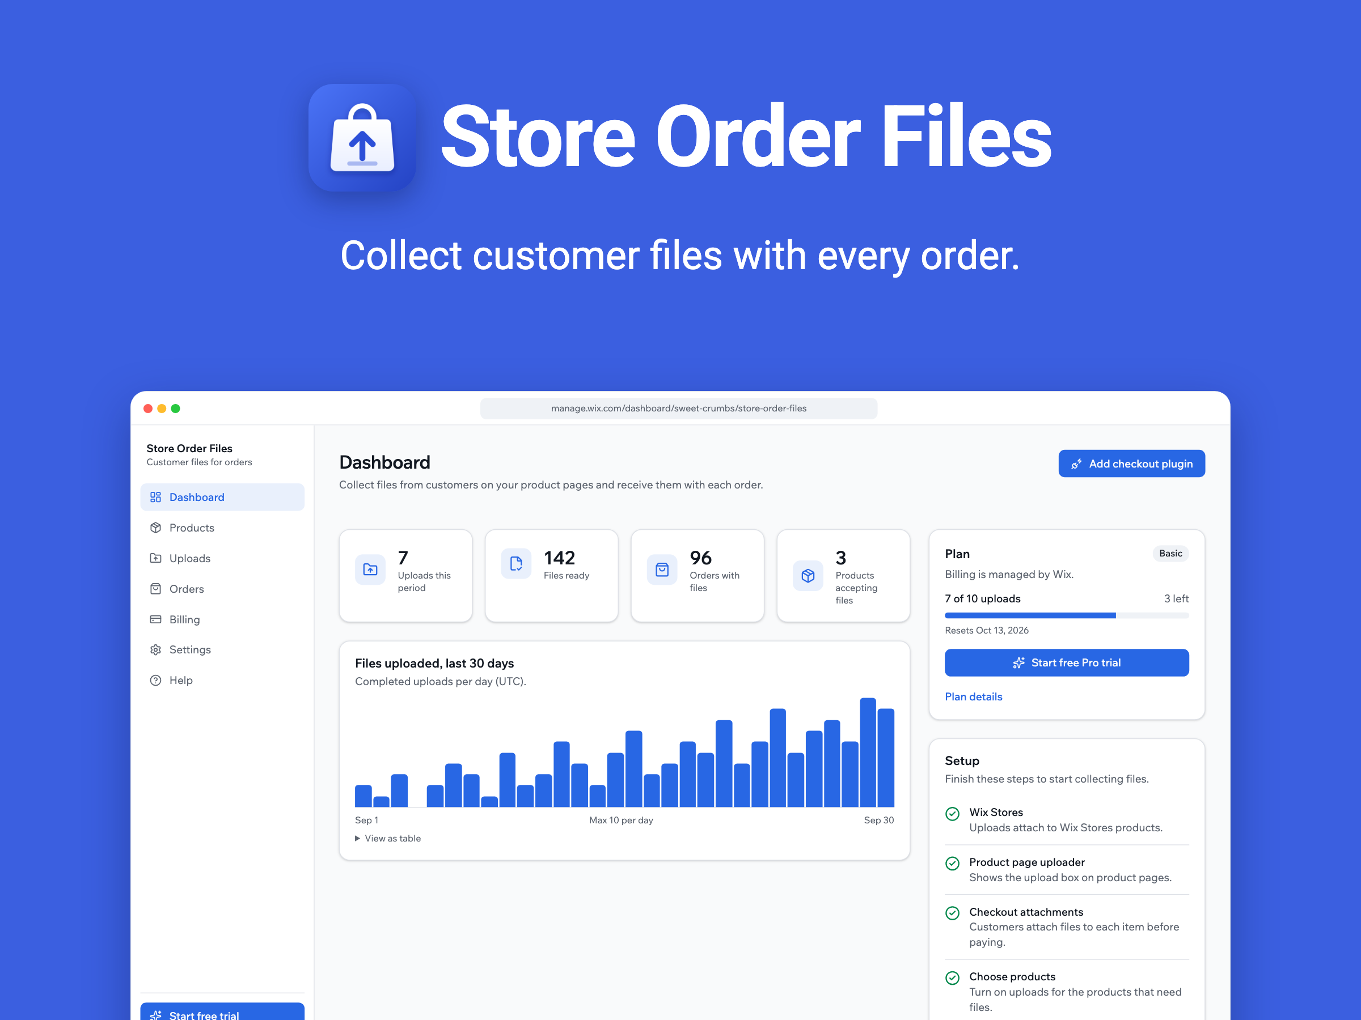
Task: Click the Files ready document icon
Action: pyautogui.click(x=516, y=563)
